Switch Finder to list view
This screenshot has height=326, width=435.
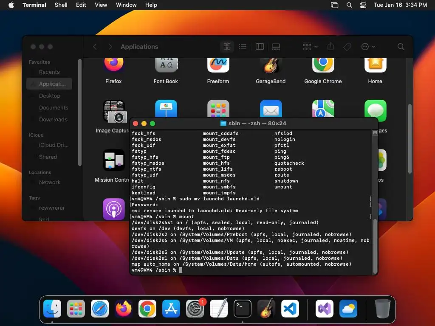(243, 47)
